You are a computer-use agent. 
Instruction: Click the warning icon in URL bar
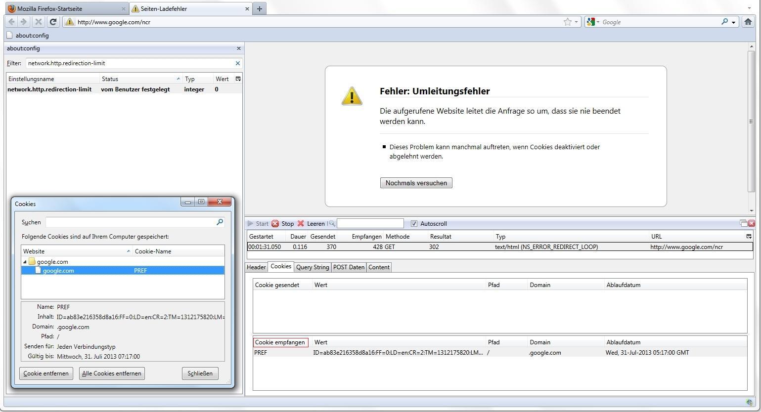pos(69,22)
